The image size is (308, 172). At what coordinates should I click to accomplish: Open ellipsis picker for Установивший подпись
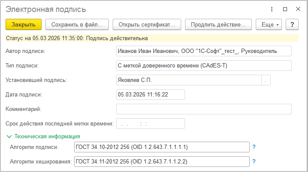point(266,80)
